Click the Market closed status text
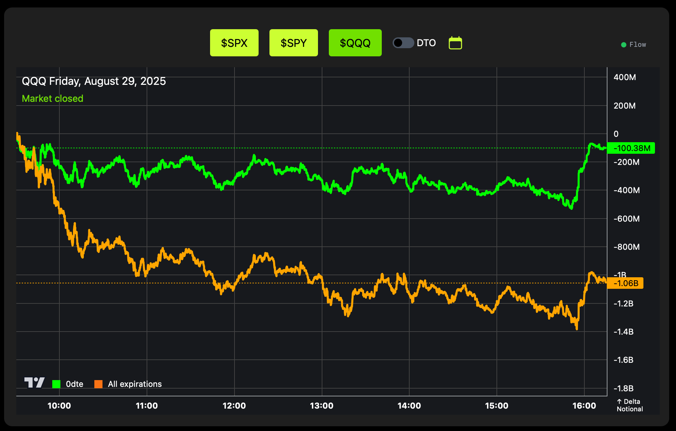Viewport: 676px width, 431px height. tap(53, 98)
